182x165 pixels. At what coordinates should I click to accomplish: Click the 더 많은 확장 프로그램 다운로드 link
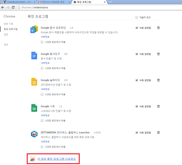(x=57, y=159)
